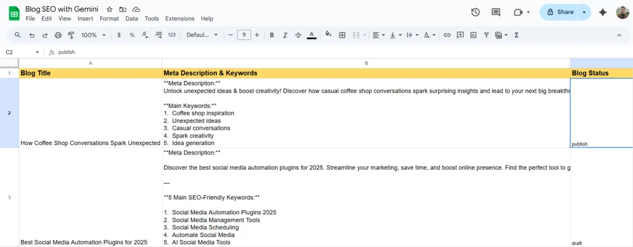
Task: Star this spreadsheet document
Action: 109,10
